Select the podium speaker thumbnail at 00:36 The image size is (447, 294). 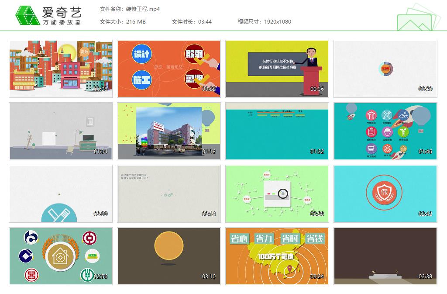[277, 69]
